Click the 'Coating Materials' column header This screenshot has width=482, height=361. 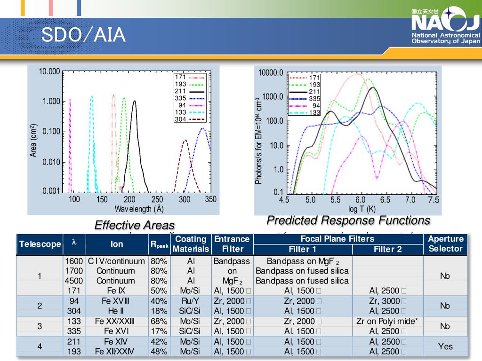(x=191, y=244)
